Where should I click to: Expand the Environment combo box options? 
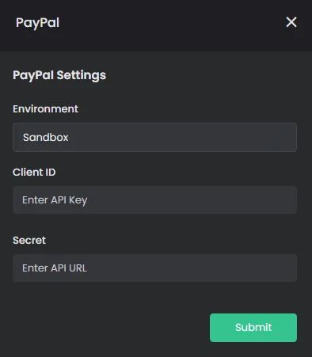click(154, 137)
